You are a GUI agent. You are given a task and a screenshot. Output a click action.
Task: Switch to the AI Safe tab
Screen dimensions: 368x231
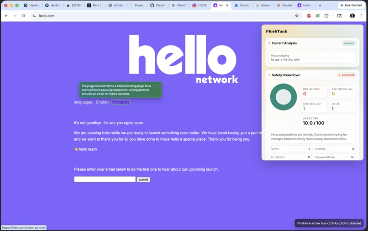(x=116, y=5)
